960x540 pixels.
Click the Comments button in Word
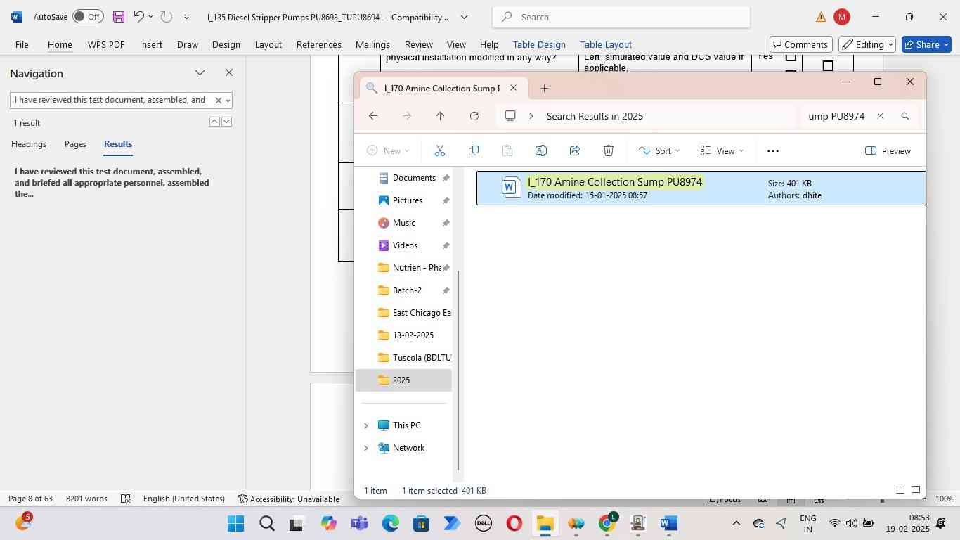click(800, 44)
